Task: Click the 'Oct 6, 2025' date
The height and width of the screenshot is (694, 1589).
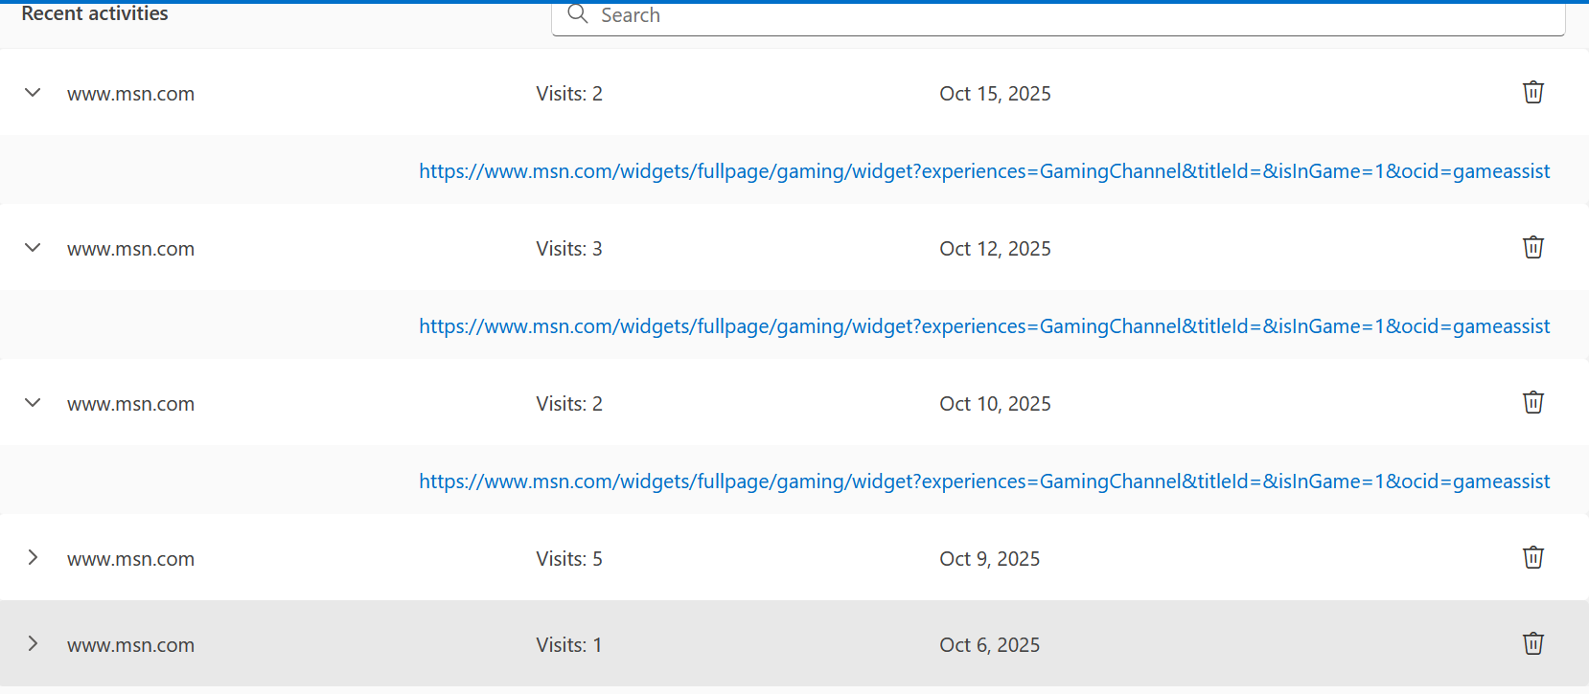Action: point(989,645)
